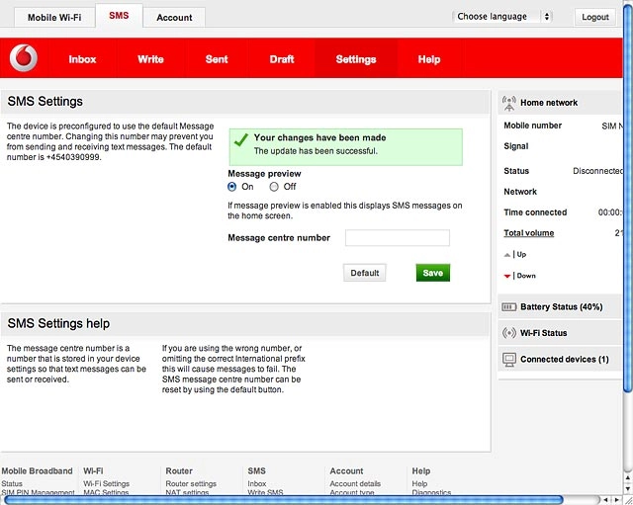Viewport: 633px width, 505px height.
Task: Open the footer Inbox link
Action: click(x=257, y=483)
